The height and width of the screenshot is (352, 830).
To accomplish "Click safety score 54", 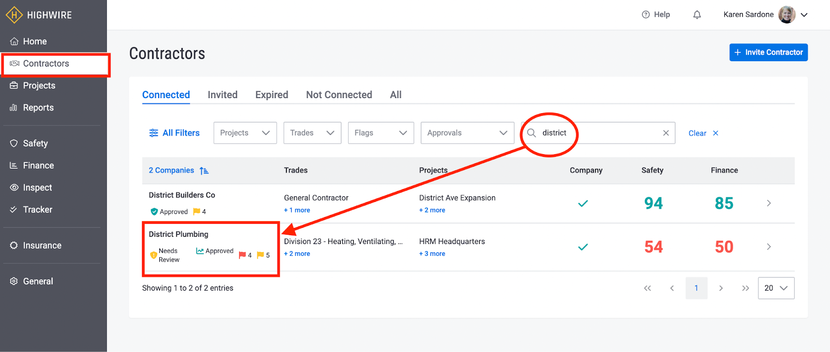I will coord(654,247).
